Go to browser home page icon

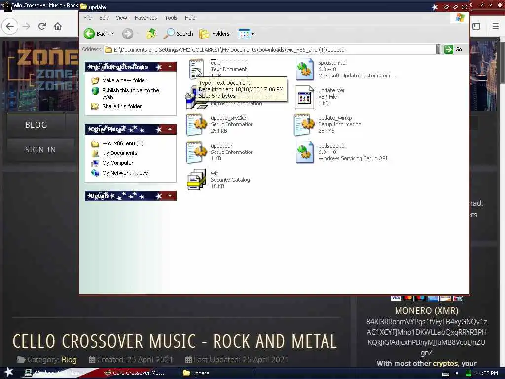pyautogui.click(x=58, y=26)
